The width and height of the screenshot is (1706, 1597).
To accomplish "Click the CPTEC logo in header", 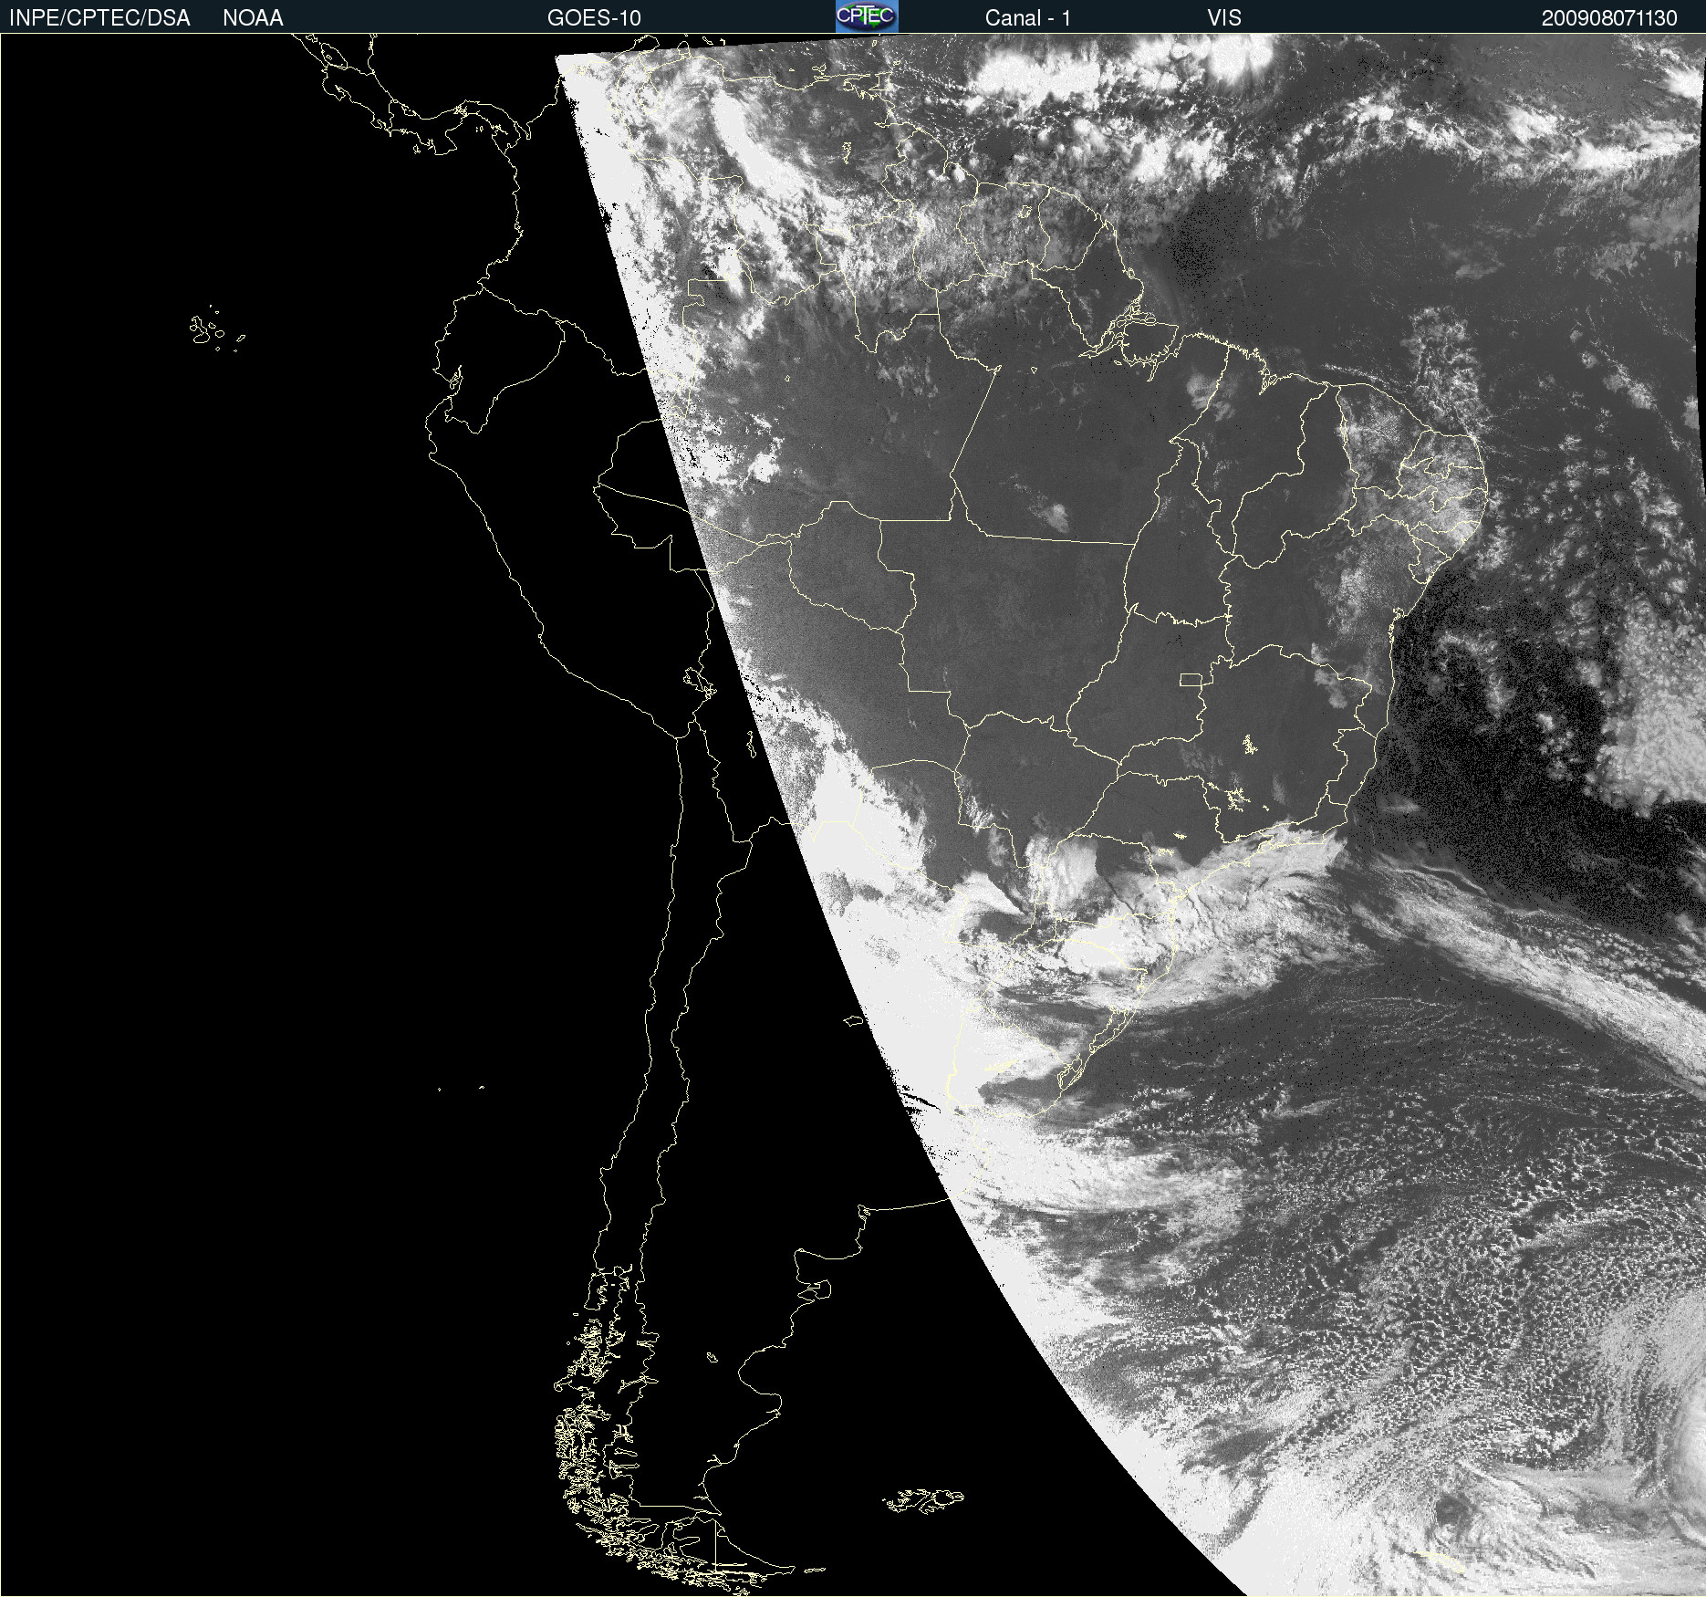I will pyautogui.click(x=867, y=16).
